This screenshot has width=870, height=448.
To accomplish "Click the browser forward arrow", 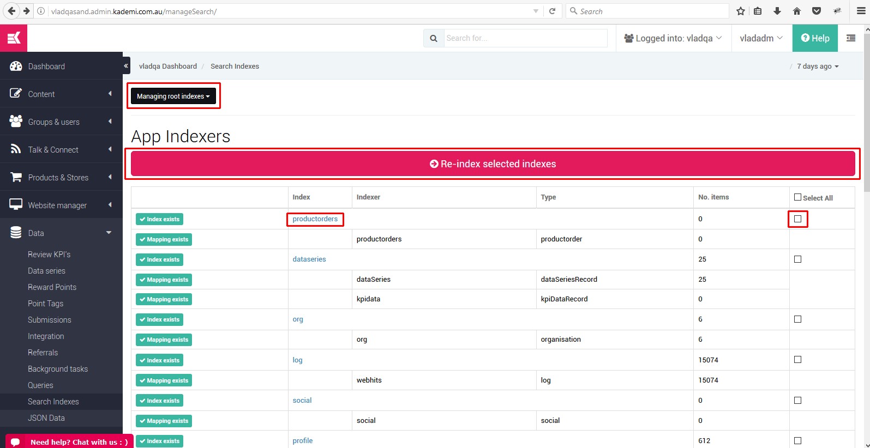I will coord(26,11).
